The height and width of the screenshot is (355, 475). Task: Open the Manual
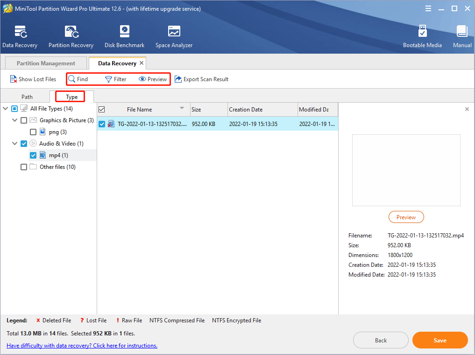click(461, 36)
